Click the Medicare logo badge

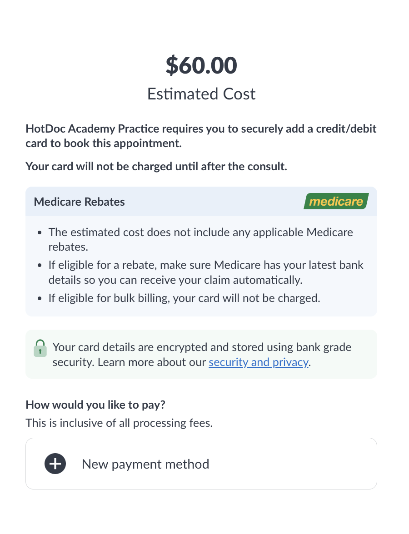pyautogui.click(x=336, y=201)
